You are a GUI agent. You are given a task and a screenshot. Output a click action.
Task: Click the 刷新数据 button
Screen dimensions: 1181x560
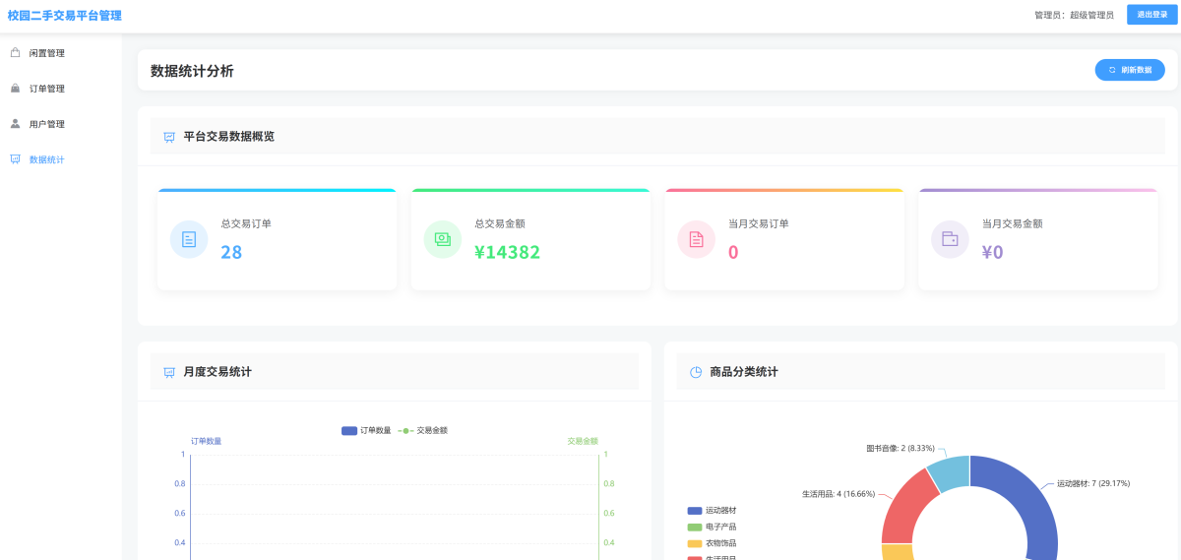1129,70
